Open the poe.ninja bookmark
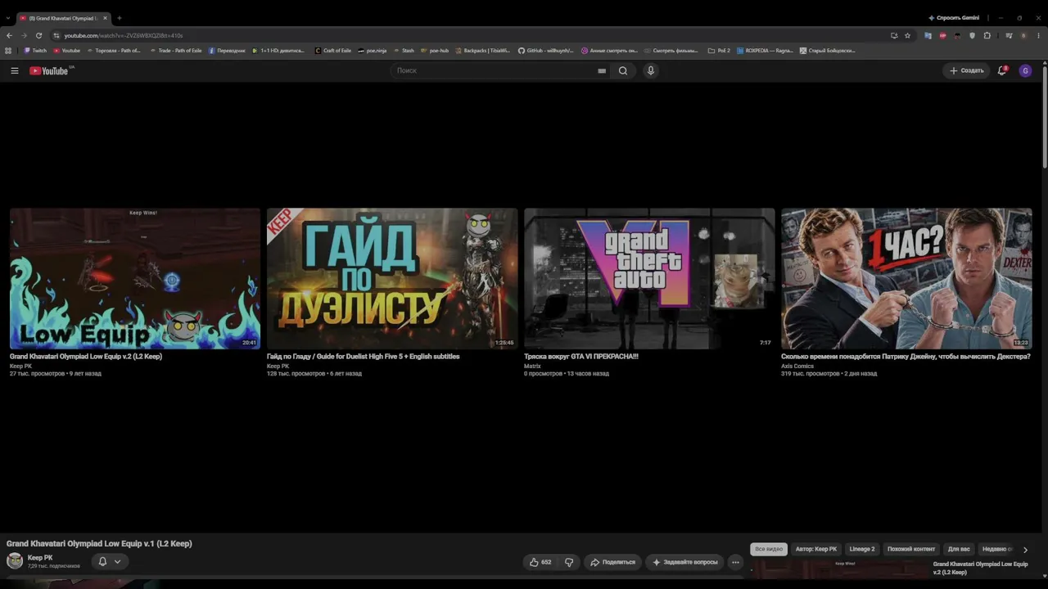This screenshot has height=589, width=1048. [373, 51]
